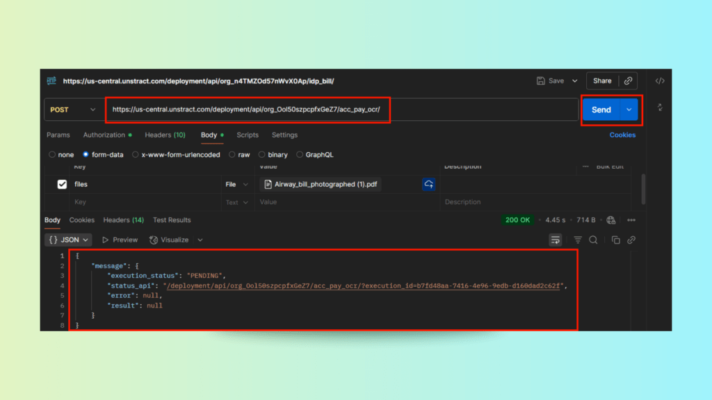This screenshot has width=712, height=400.
Task: Switch to the Authorization request tab
Action: [x=104, y=135]
